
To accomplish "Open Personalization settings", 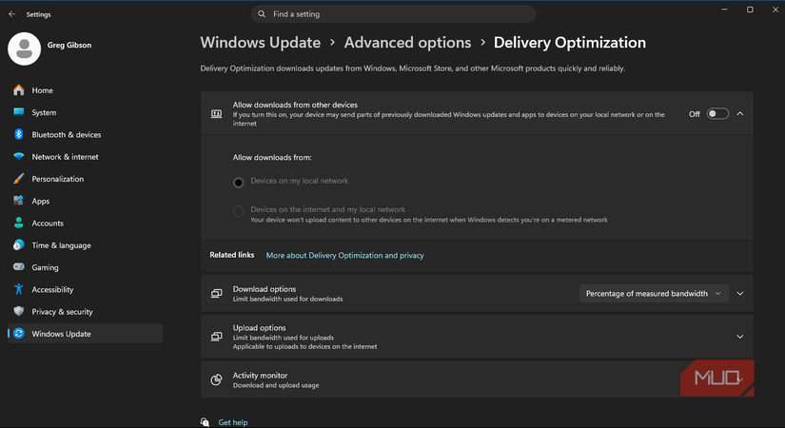I will point(85,179).
